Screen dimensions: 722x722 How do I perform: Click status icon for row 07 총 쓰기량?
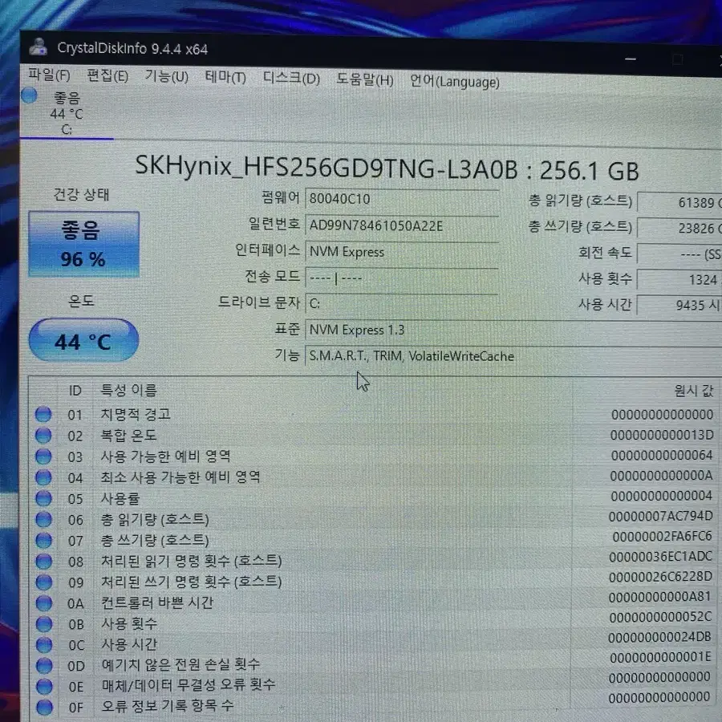[x=44, y=540]
